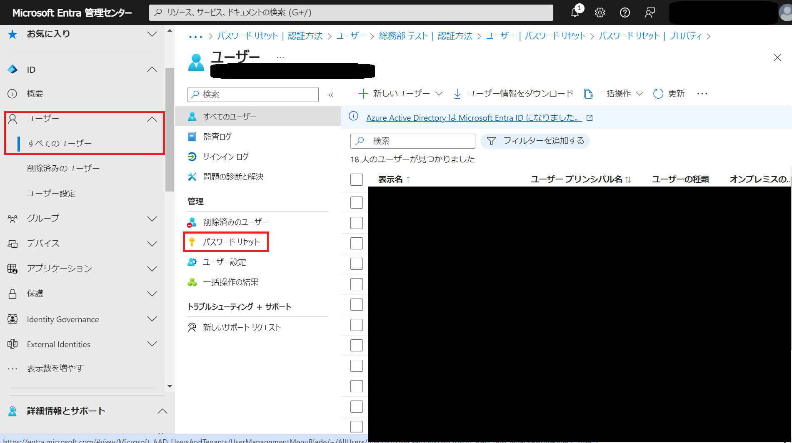
Task: Toggle the select-all checkbox in table header
Action: click(x=357, y=179)
